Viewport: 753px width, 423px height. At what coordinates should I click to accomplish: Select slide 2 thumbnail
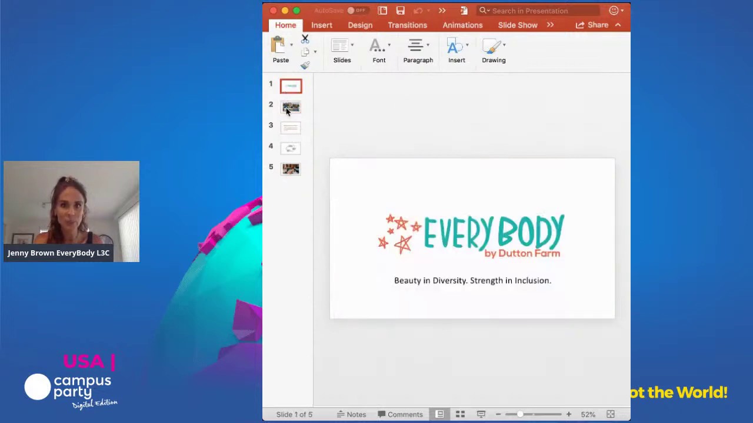(x=291, y=107)
